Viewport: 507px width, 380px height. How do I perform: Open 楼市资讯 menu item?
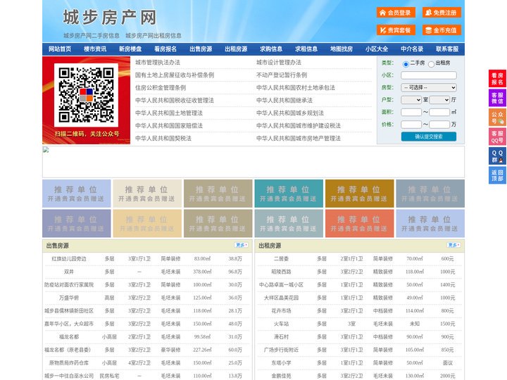tap(95, 49)
